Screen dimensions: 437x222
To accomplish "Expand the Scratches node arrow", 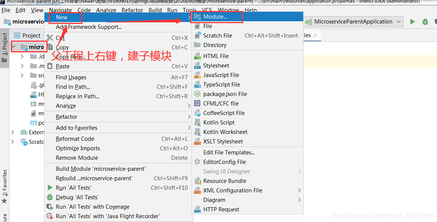I will [x=13, y=142].
